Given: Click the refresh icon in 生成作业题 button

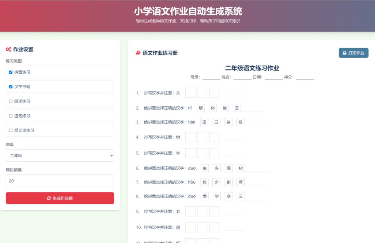Looking at the screenshot, I should (x=49, y=198).
